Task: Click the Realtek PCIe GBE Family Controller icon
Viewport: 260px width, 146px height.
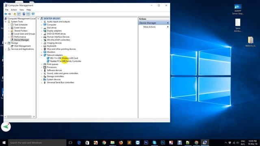Action: click(48, 61)
